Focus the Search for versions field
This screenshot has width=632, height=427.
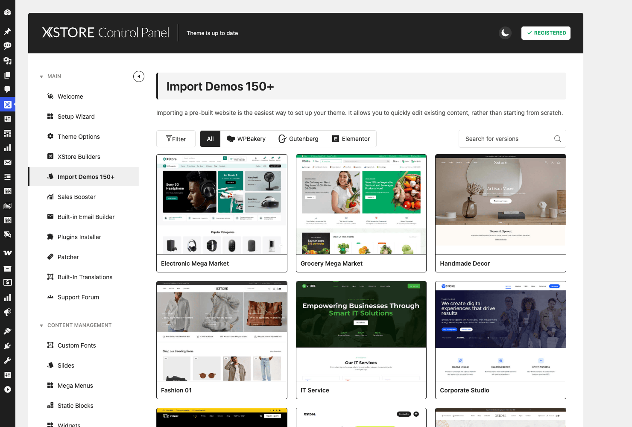point(512,139)
